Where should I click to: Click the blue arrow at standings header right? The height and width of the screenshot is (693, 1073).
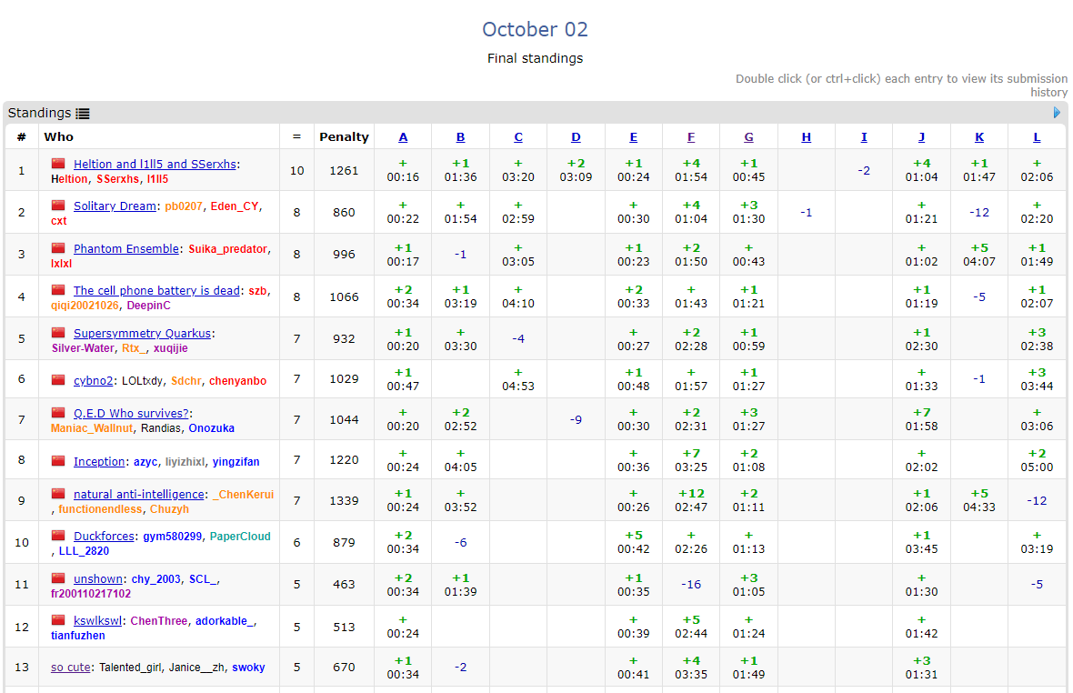point(1057,113)
